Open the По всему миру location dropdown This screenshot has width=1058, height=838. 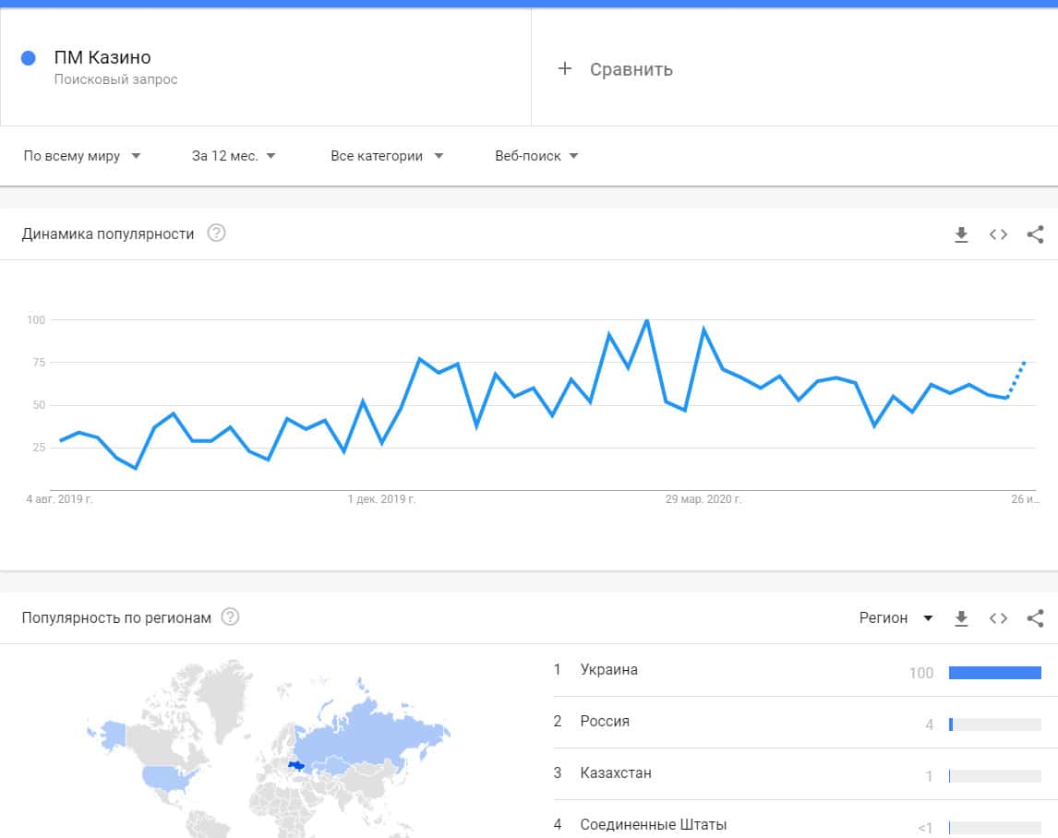(82, 156)
